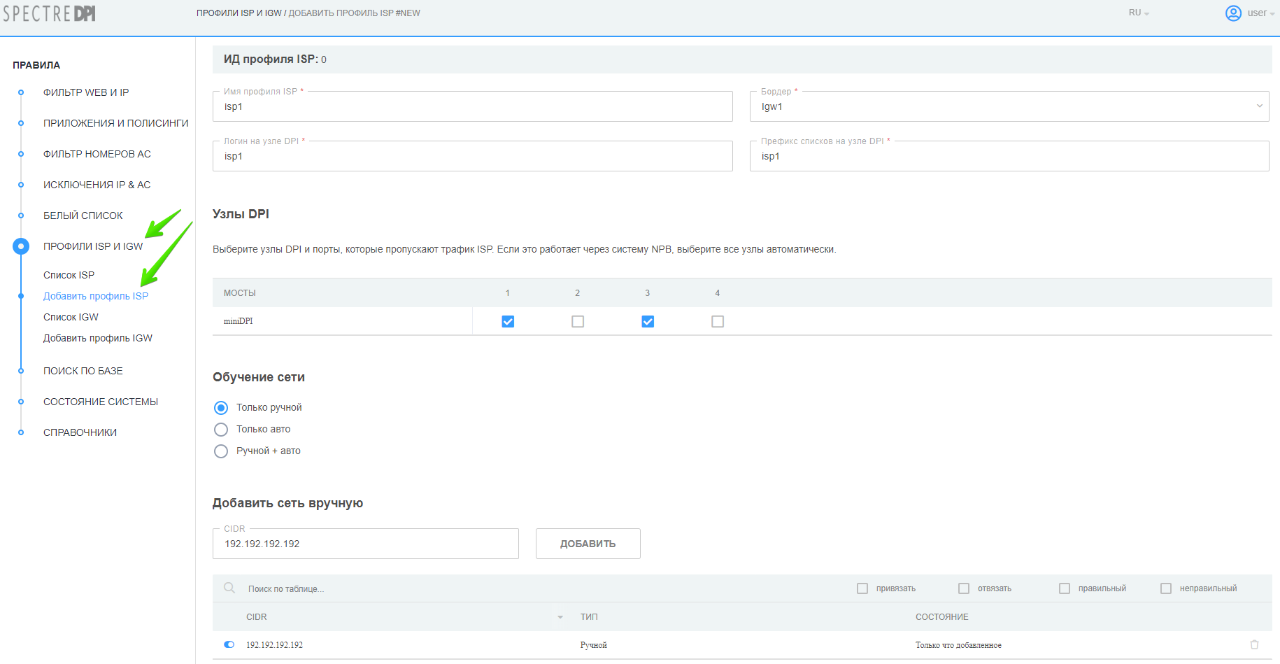This screenshot has height=664, width=1280.
Task: Open the RU language selector
Action: pos(1139,13)
